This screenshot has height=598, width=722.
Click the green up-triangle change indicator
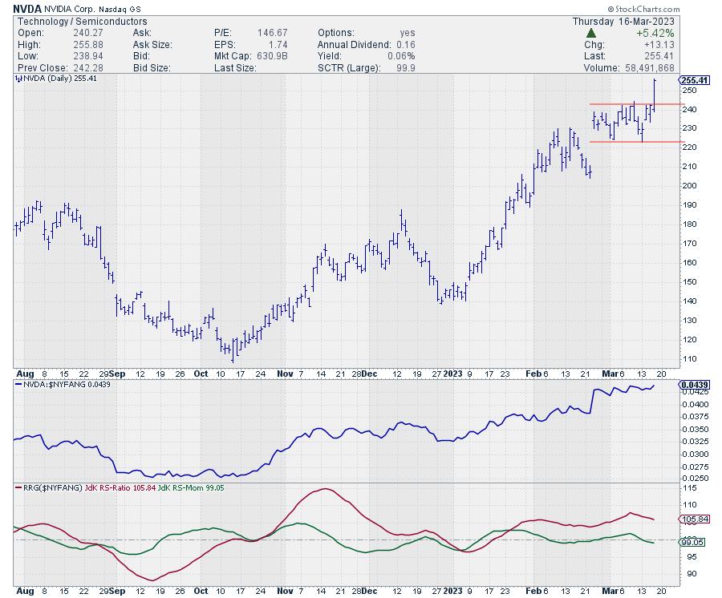[x=590, y=33]
